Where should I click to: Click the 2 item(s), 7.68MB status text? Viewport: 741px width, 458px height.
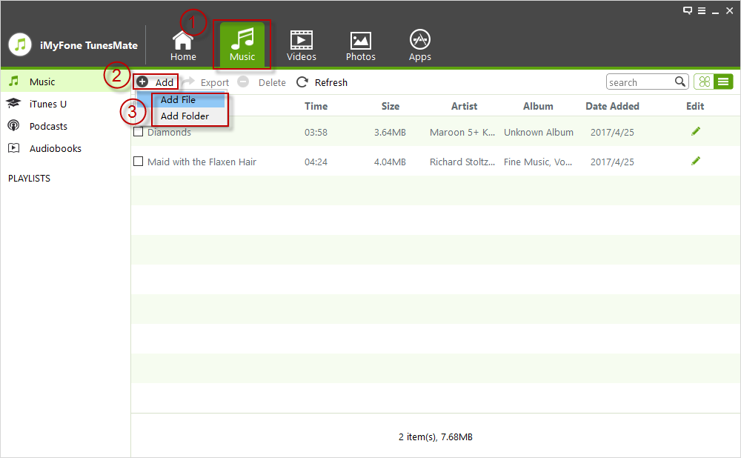pyautogui.click(x=435, y=437)
